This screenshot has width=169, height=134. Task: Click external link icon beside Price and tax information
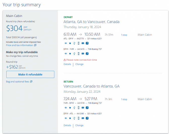[x=35, y=45]
